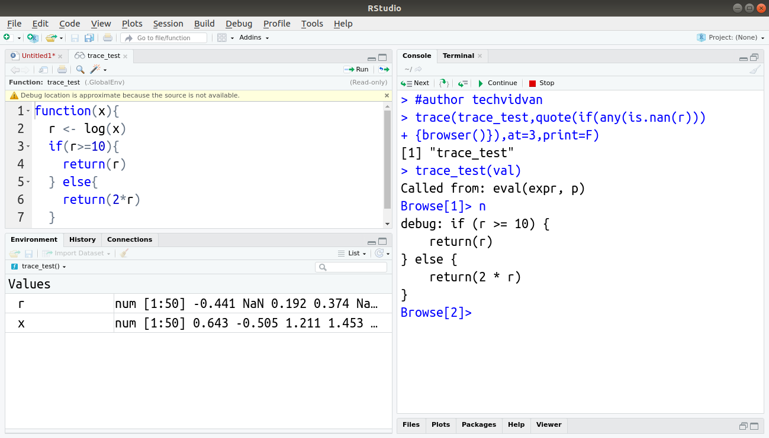
Task: Open the Addins dropdown
Action: tap(254, 38)
